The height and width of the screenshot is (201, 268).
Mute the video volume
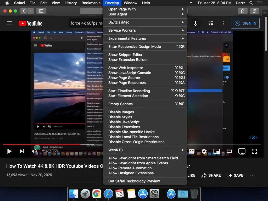(x=34, y=151)
